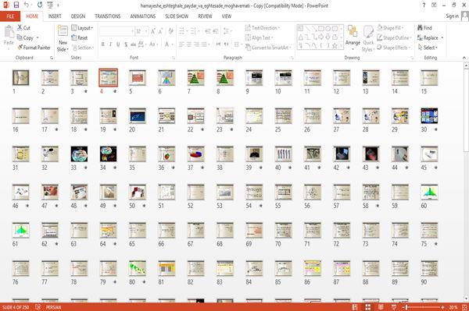Click the Reading View icon in status bar
The width and height of the screenshot is (469, 311).
(x=381, y=307)
